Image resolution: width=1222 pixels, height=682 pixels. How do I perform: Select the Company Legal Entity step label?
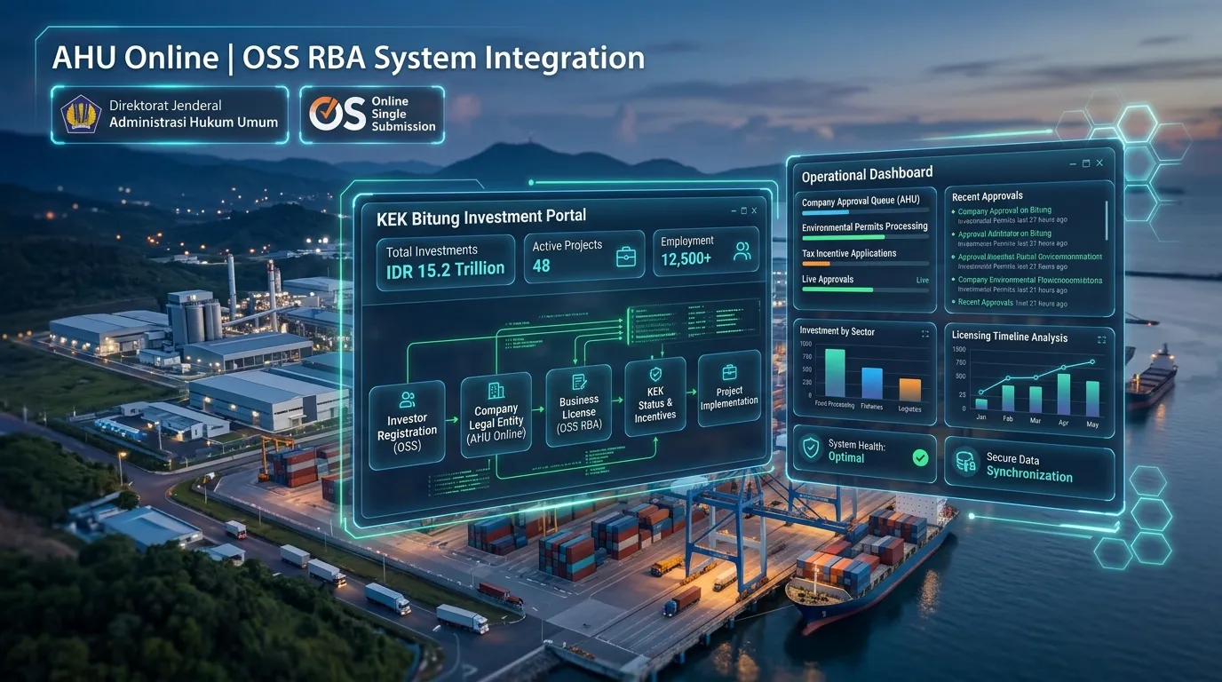coord(496,423)
